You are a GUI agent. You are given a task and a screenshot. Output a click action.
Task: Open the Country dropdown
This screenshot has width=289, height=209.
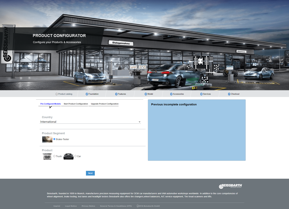tap(90, 122)
